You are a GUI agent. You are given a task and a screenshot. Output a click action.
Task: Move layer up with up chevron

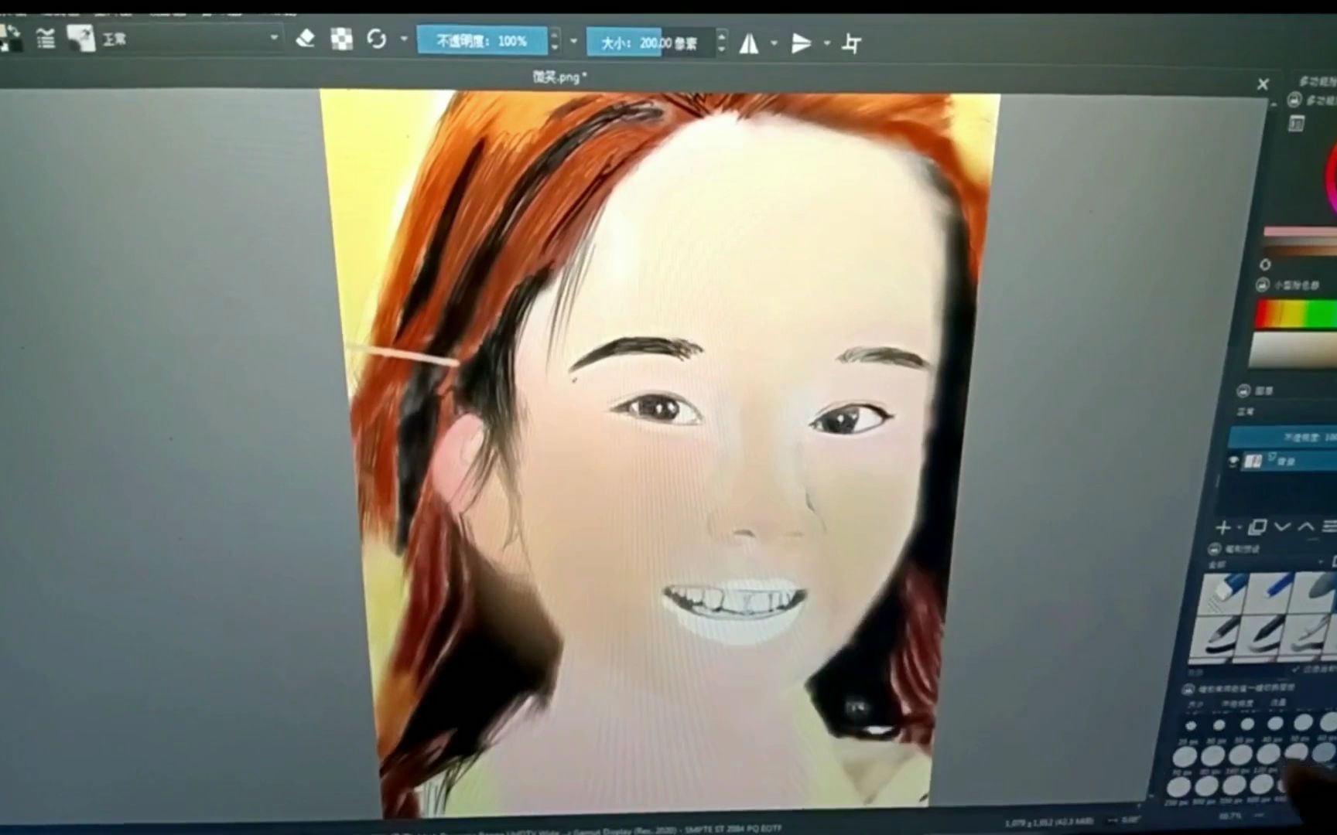pos(1306,527)
